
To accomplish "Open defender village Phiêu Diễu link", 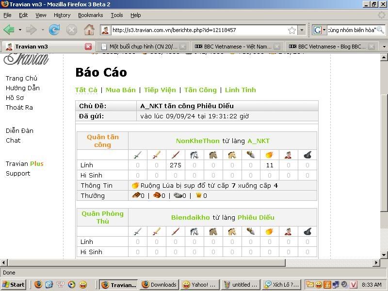I will point(256,217).
